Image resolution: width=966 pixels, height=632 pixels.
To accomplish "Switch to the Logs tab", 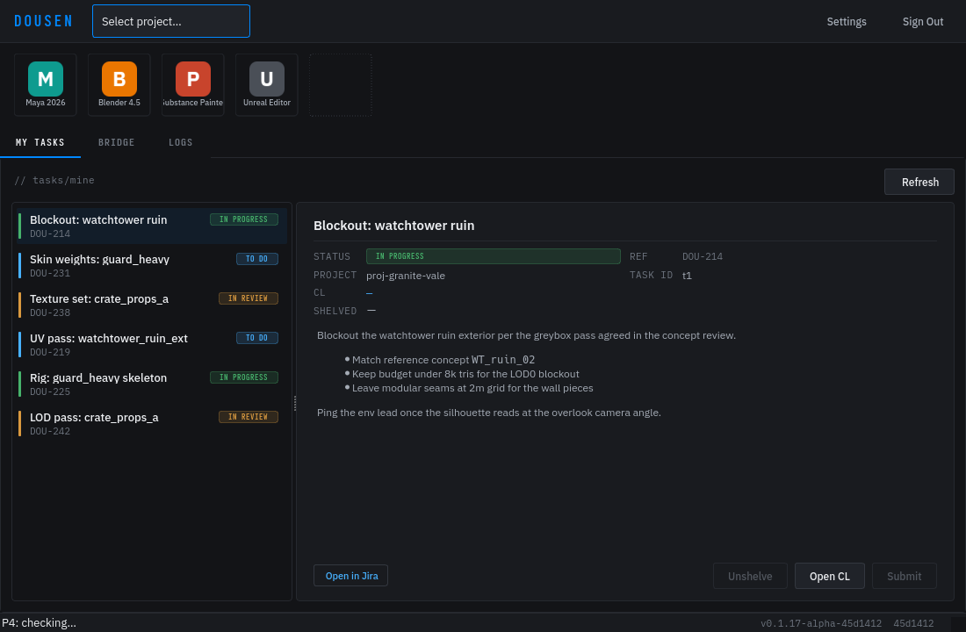I will tap(181, 142).
